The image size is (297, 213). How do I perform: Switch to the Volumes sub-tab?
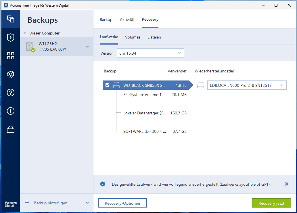click(133, 37)
